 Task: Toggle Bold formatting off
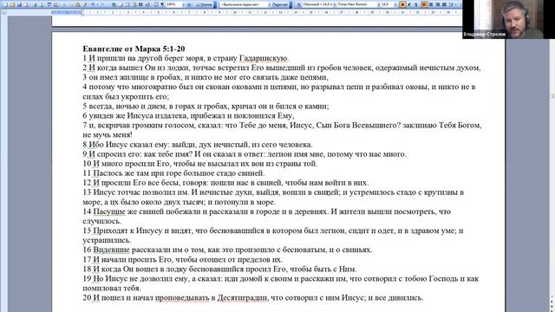(402, 4)
